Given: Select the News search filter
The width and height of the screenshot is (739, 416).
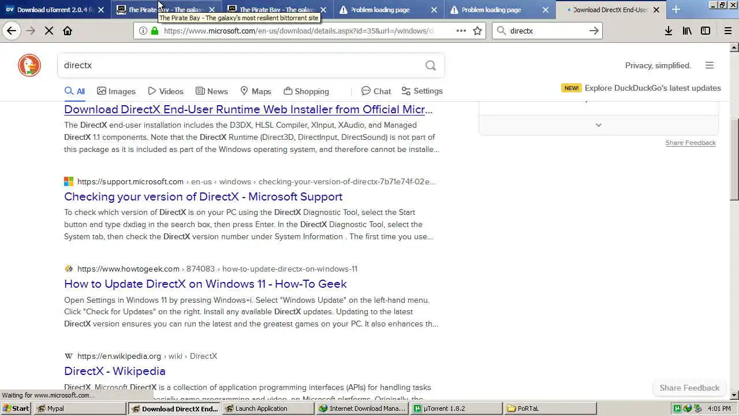Looking at the screenshot, I should (x=211, y=91).
